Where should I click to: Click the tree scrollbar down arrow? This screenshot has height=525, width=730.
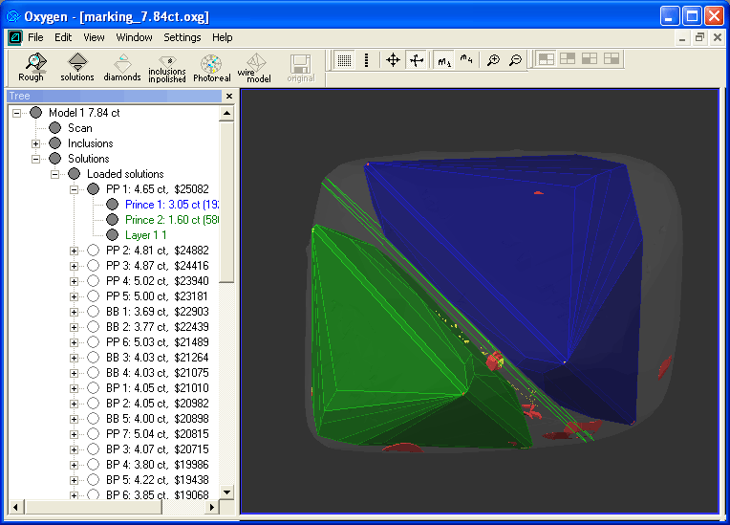tap(226, 492)
